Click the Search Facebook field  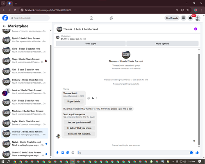30,18
